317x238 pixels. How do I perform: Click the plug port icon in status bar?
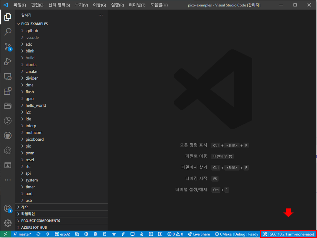48,234
